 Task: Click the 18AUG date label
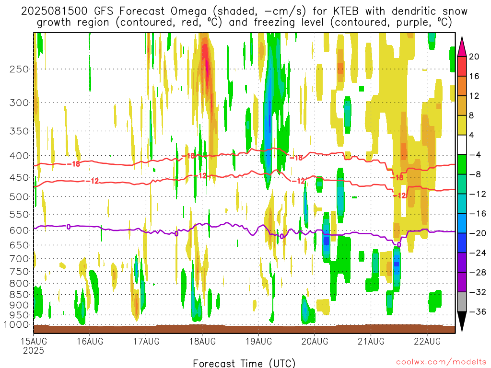(202, 341)
